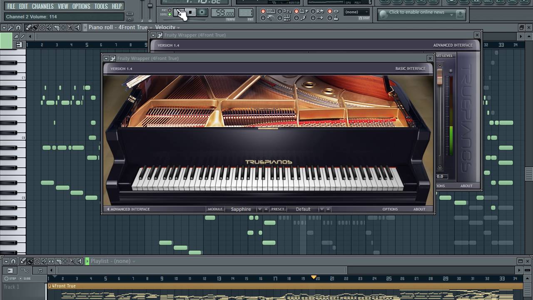The image size is (533, 300).
Task: Open the EDIT menu
Action: pyautogui.click(x=23, y=6)
